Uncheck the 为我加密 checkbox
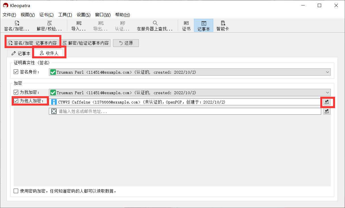 (16, 92)
